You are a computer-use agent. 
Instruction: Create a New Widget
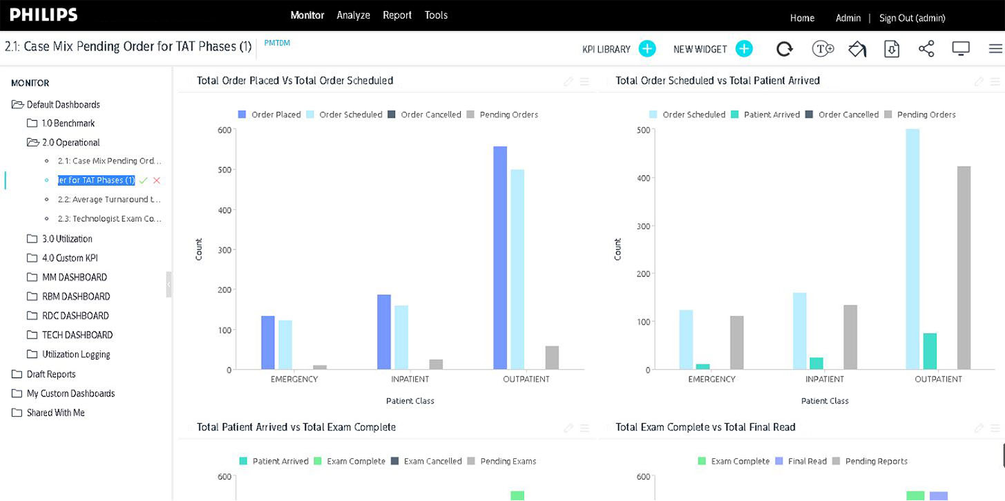744,48
